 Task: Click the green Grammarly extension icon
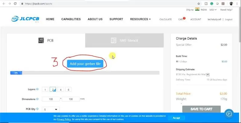coord(212,4)
